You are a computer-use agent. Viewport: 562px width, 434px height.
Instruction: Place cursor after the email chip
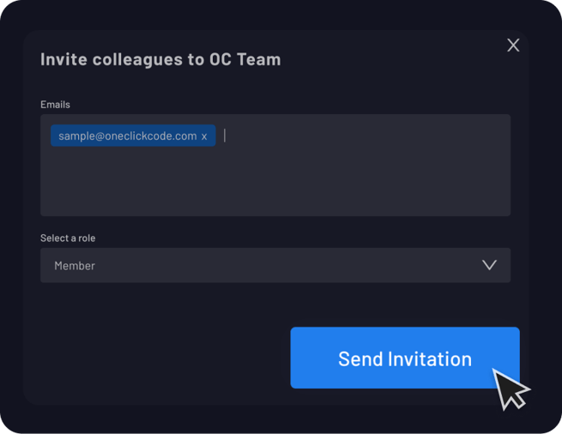[225, 136]
